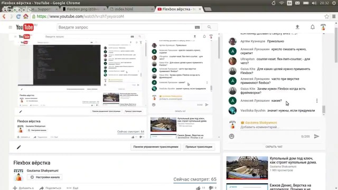Open the emoji picker in chat
Viewport: 338px width, 190px height.
point(231,136)
